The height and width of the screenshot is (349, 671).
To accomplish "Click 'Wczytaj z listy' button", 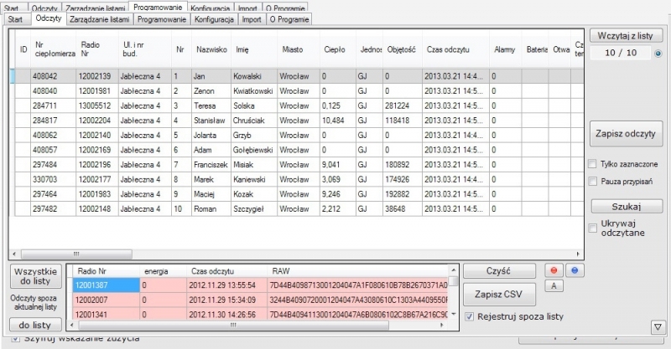I will (x=625, y=36).
